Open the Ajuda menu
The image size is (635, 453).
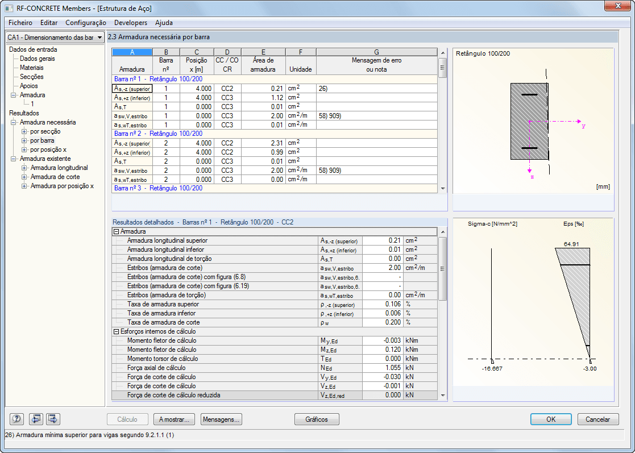click(x=164, y=23)
